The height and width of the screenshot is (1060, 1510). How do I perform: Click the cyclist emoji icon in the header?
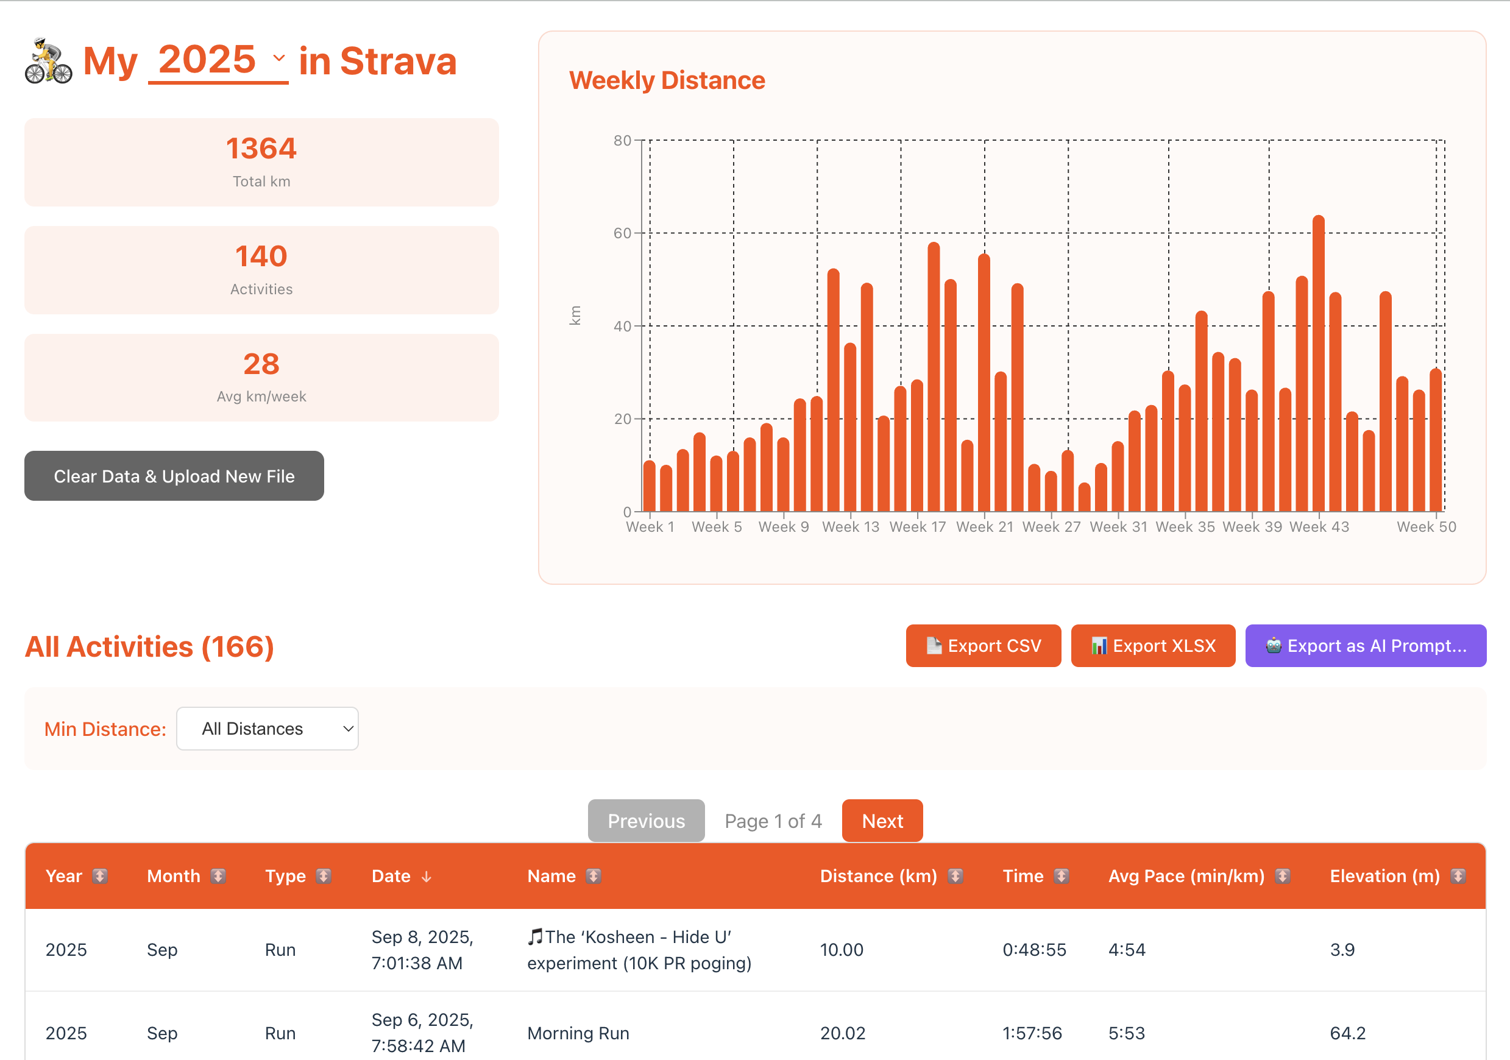click(48, 61)
